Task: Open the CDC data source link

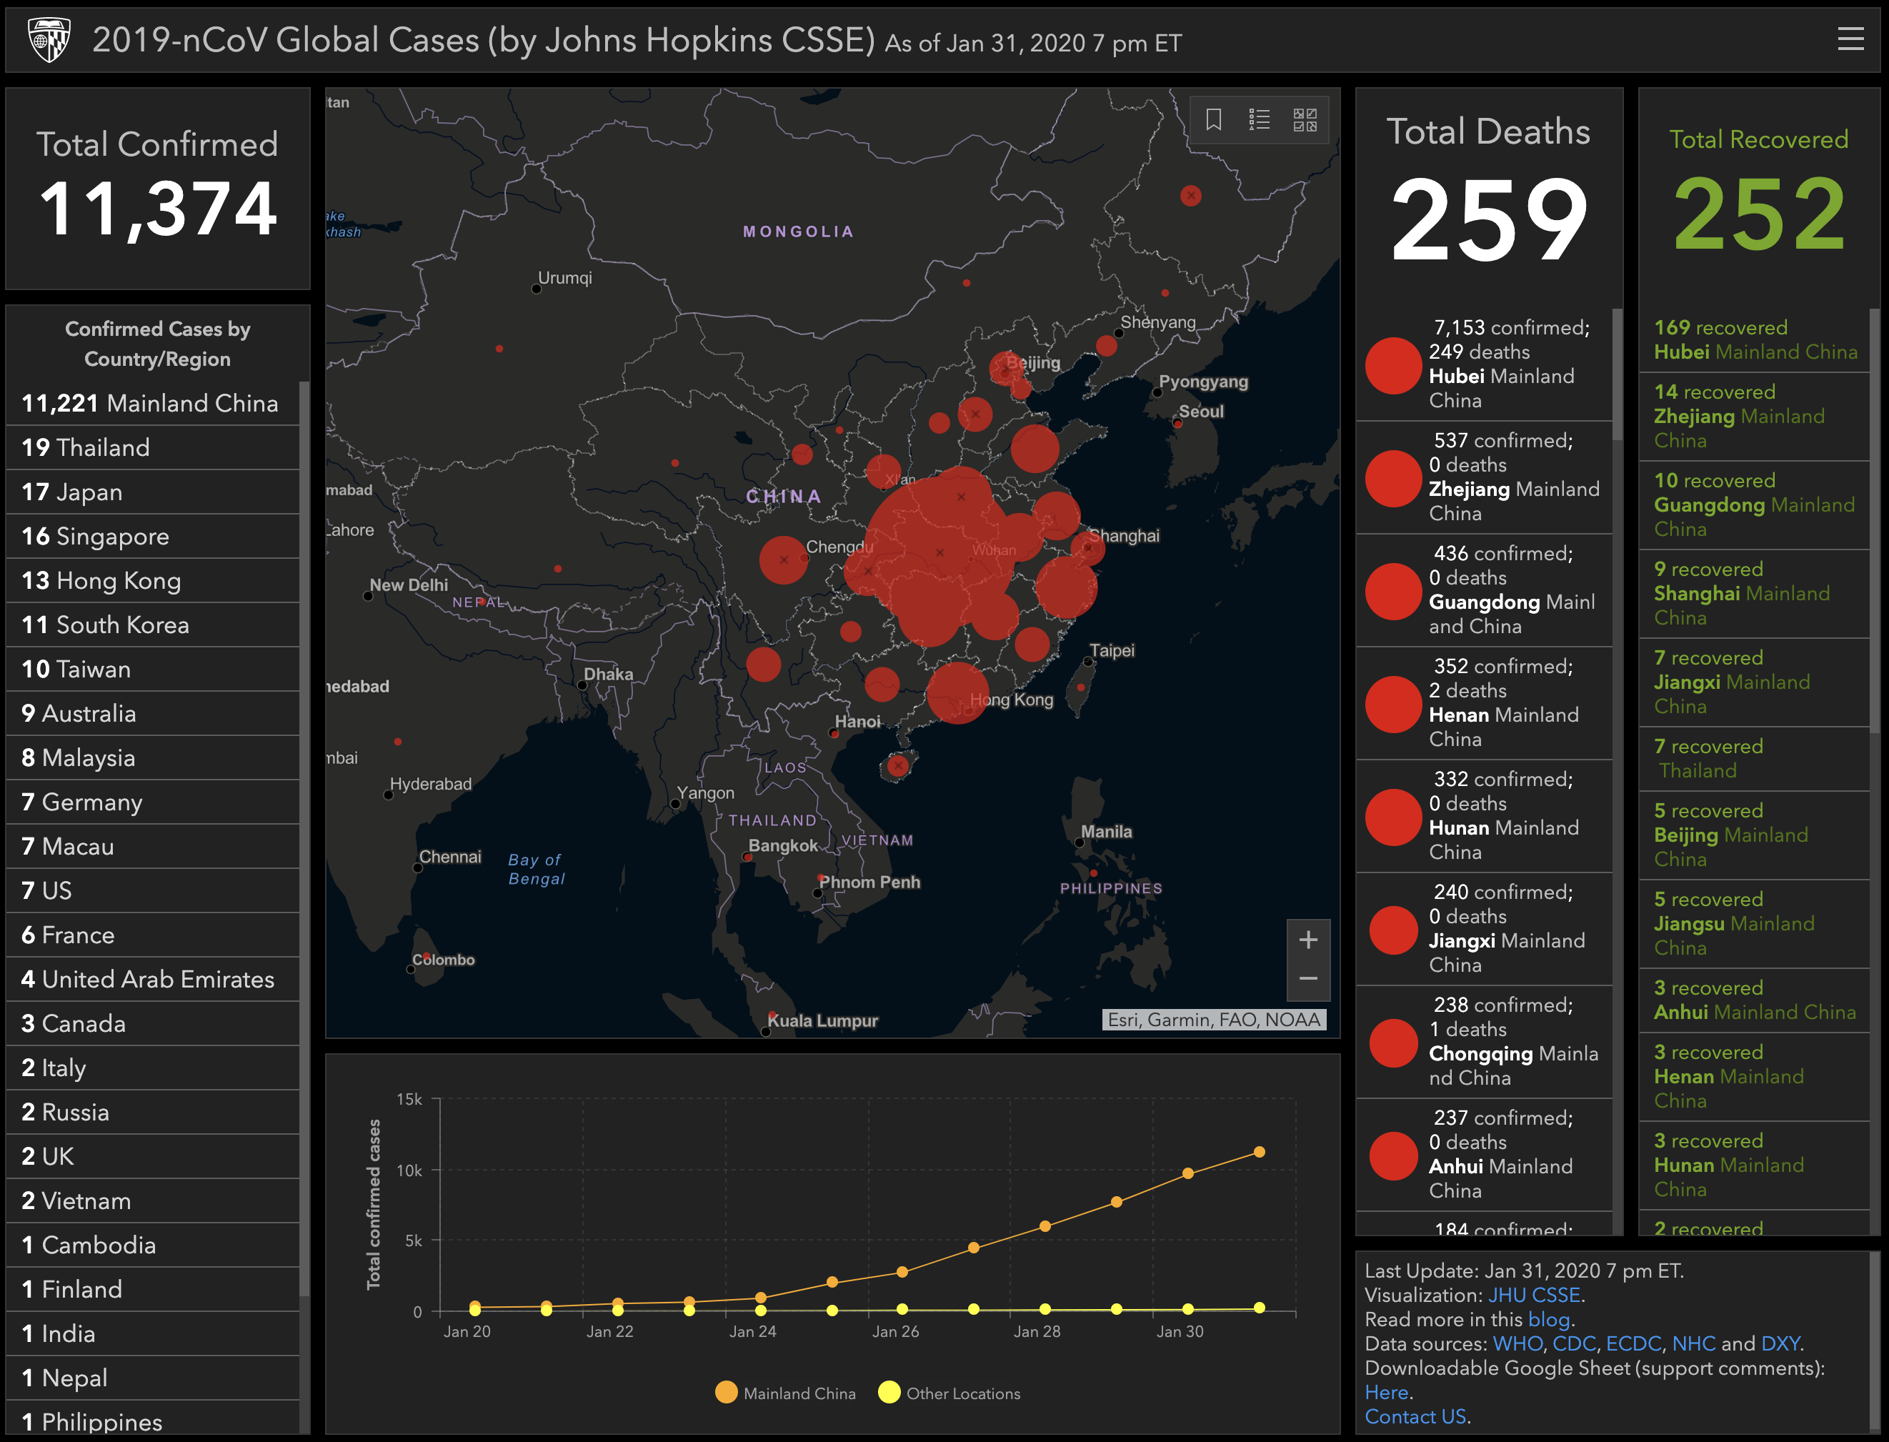Action: coord(1574,1343)
